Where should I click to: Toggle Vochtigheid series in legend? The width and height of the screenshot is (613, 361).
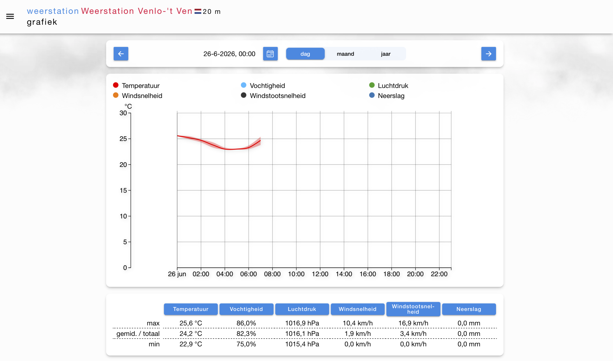pyautogui.click(x=263, y=85)
